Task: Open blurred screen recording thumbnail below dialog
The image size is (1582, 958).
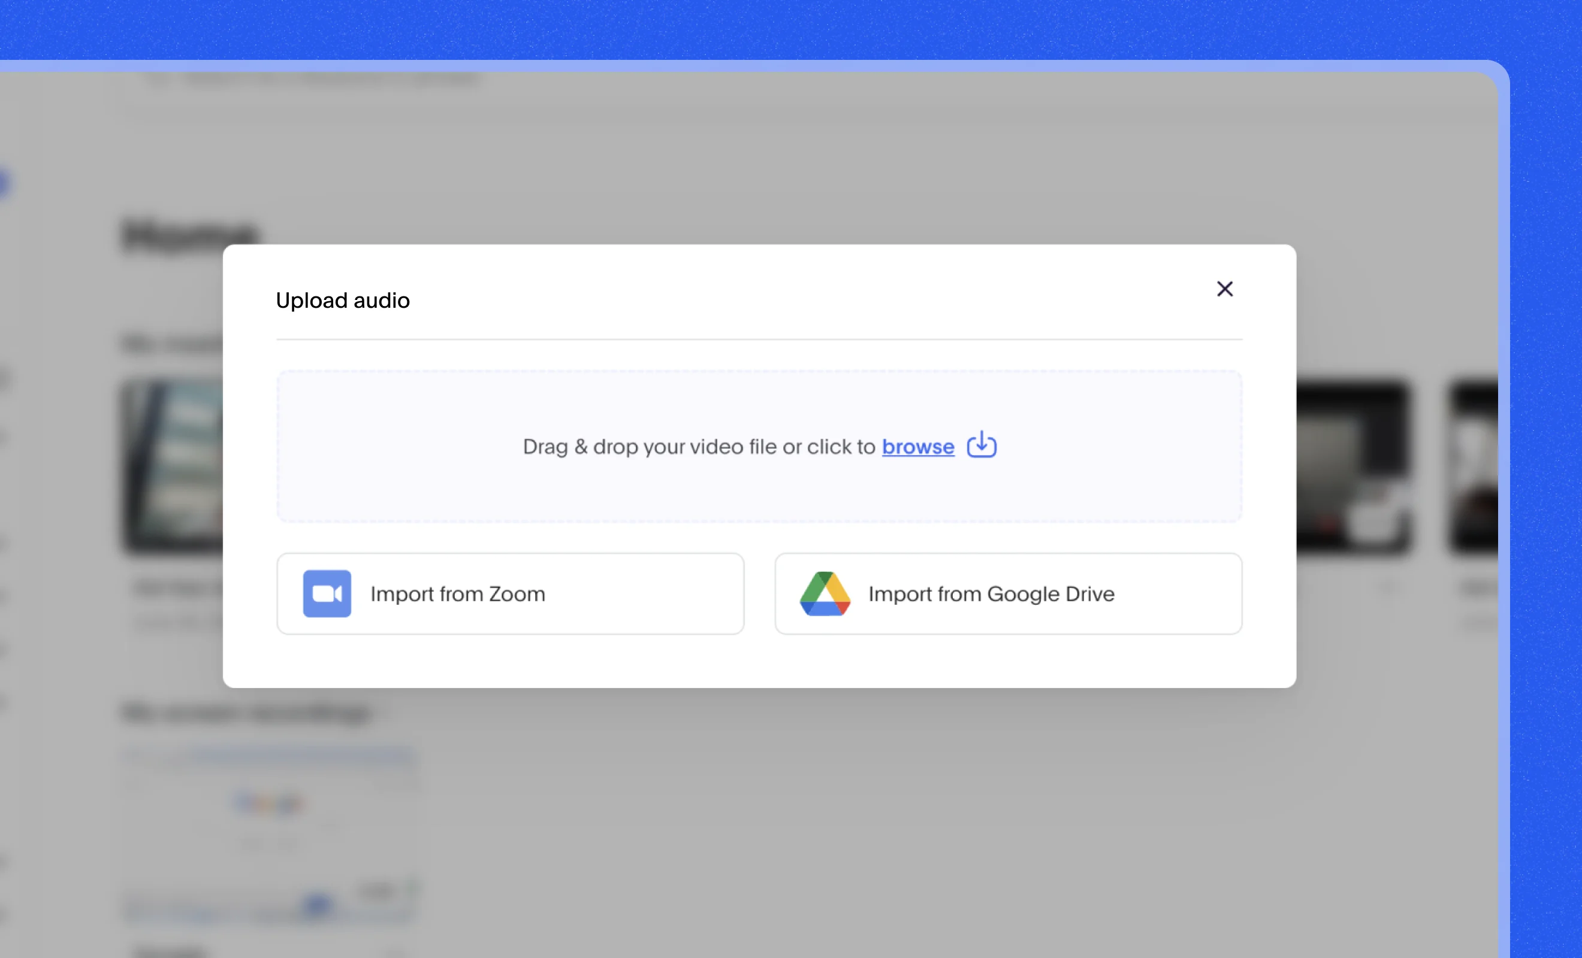Action: pyautogui.click(x=270, y=834)
